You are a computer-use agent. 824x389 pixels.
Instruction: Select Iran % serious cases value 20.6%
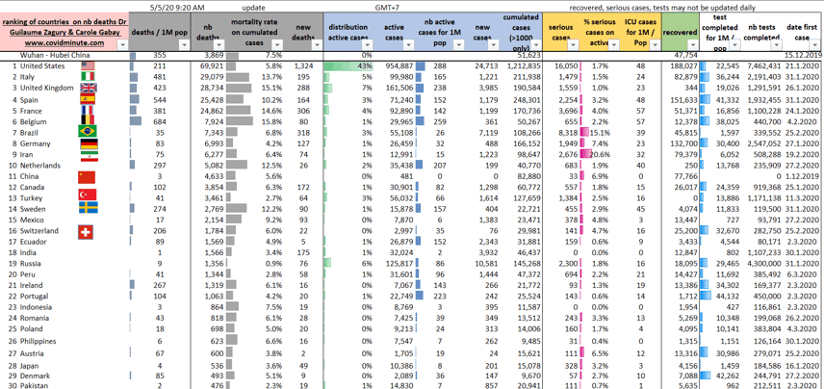(600, 155)
